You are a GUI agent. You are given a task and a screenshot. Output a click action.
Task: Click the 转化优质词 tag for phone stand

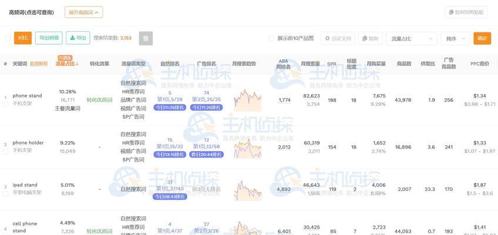[99, 100]
